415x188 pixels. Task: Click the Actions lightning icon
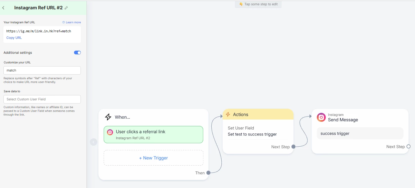point(228,114)
